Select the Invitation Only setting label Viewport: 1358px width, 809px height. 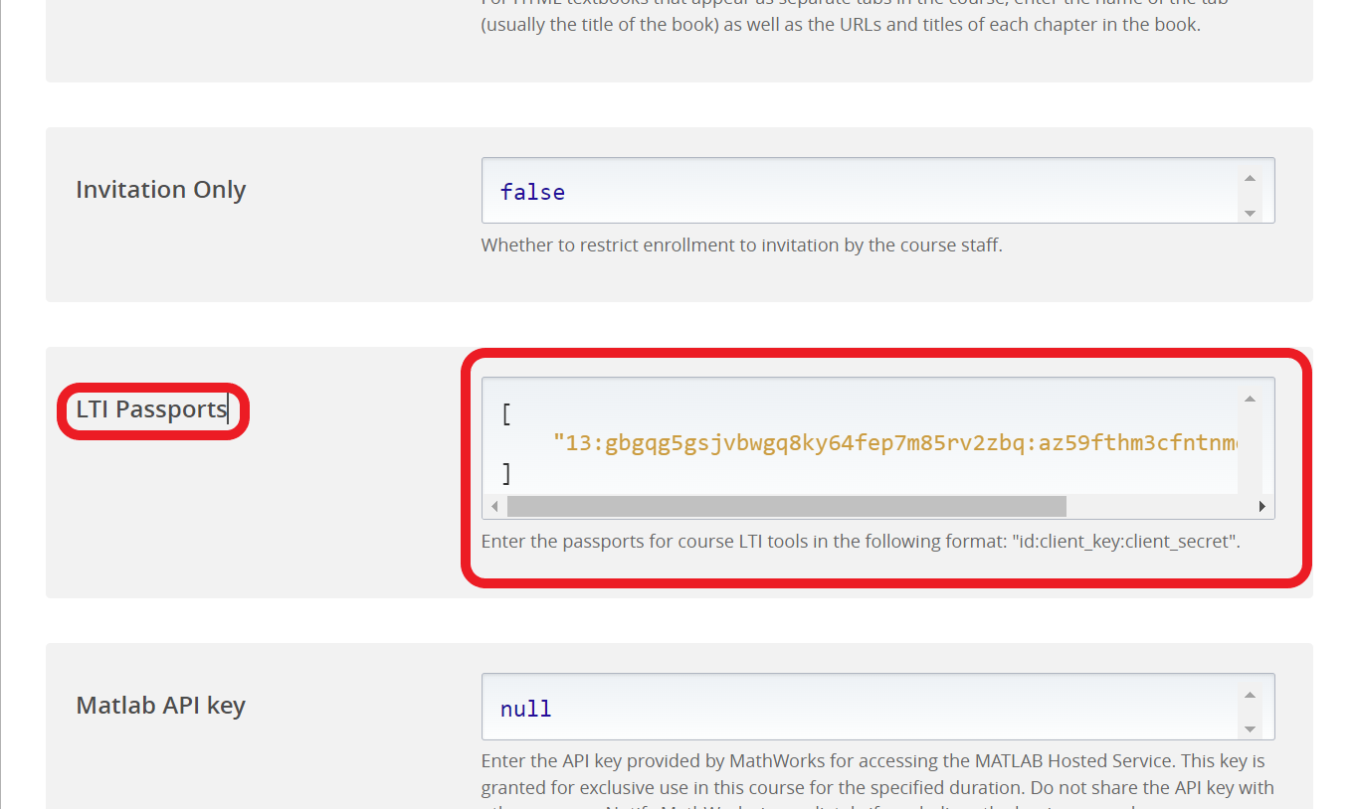click(160, 190)
